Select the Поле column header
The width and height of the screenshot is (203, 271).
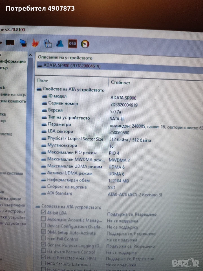coord(43,80)
